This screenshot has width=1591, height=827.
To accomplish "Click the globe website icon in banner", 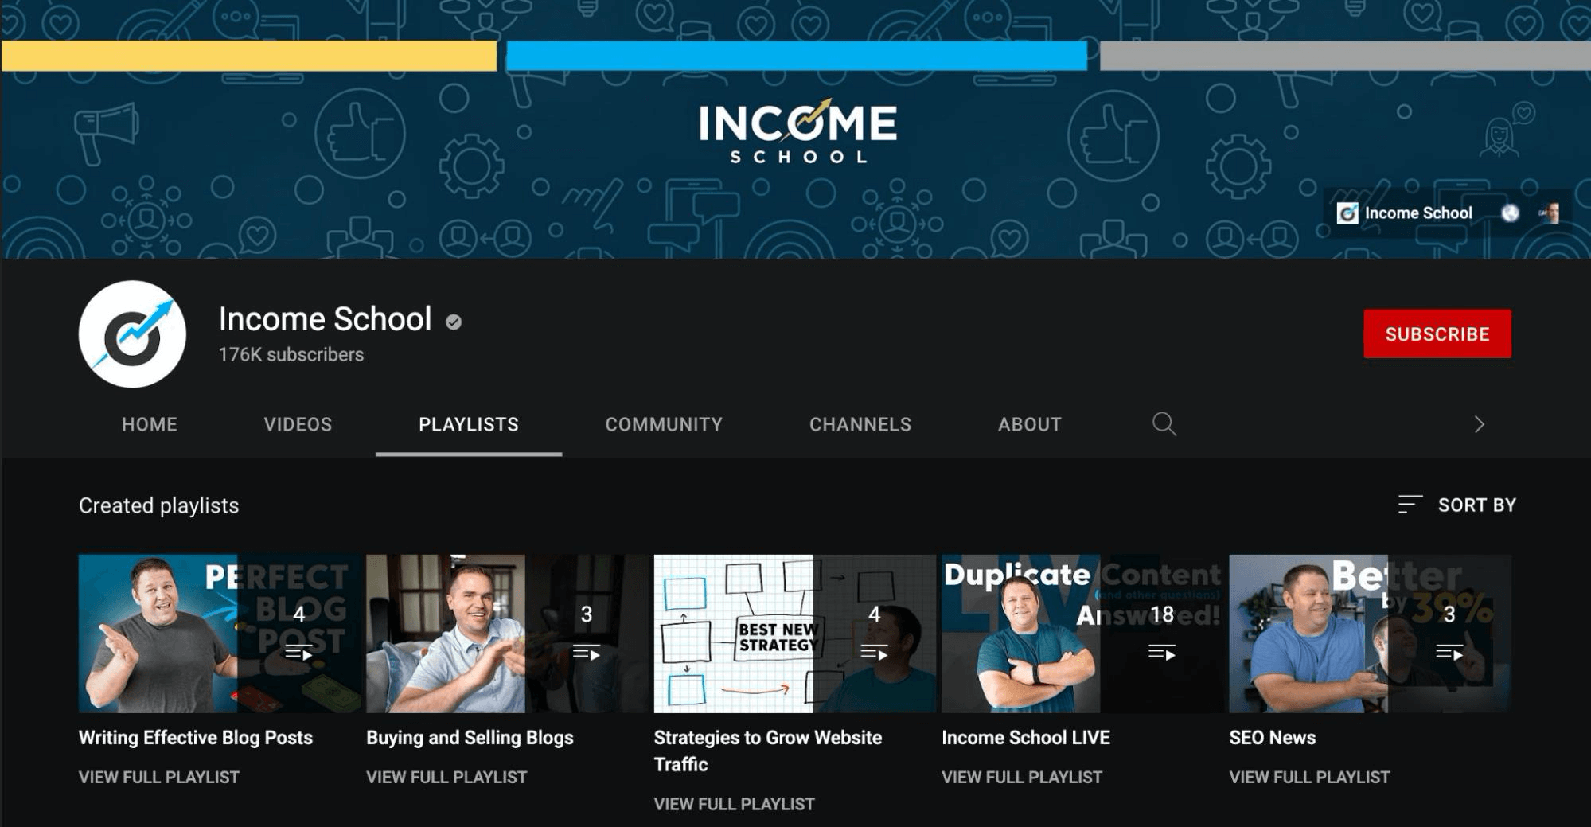I will coord(1510,213).
